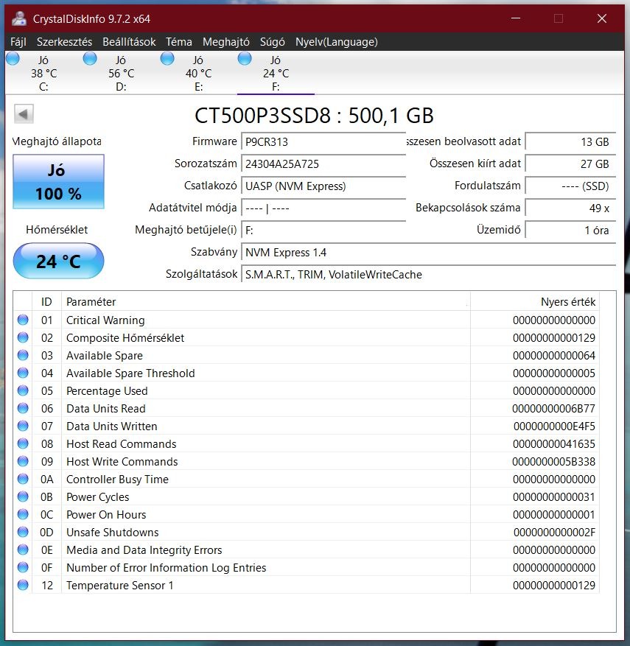This screenshot has width=630, height=646.
Task: Click the operating time value 1 óra
Action: click(570, 231)
